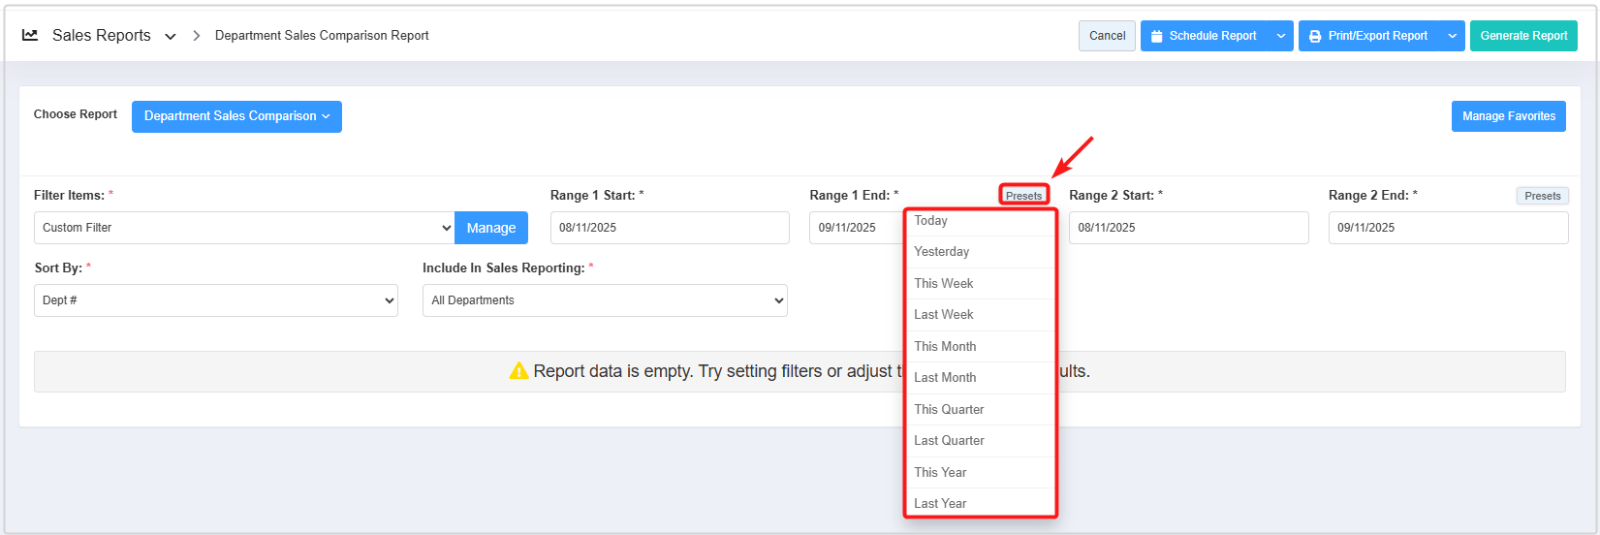Screen dimensions: 1600x535
Task: Click the Range 1 Start date field
Action: pyautogui.click(x=670, y=228)
